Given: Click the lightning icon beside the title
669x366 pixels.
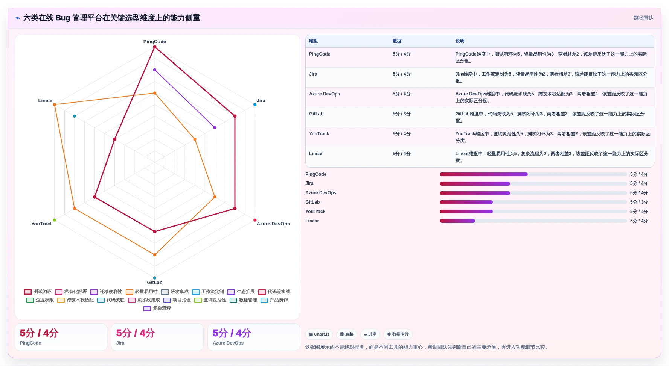Looking at the screenshot, I should (18, 18).
